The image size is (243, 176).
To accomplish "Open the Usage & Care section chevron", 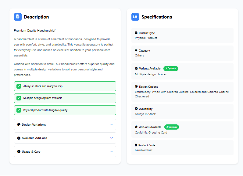I will tap(111, 151).
